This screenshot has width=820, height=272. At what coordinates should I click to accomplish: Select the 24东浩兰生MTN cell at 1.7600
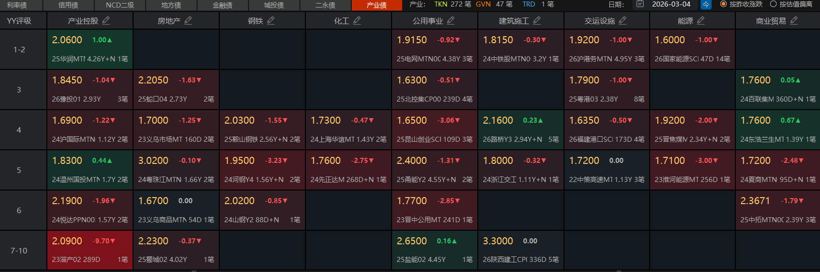click(778, 130)
